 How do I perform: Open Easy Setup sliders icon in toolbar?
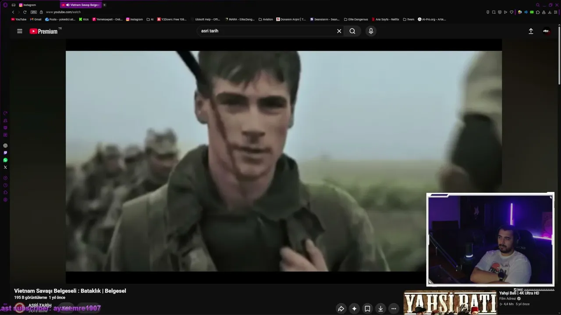(x=555, y=12)
